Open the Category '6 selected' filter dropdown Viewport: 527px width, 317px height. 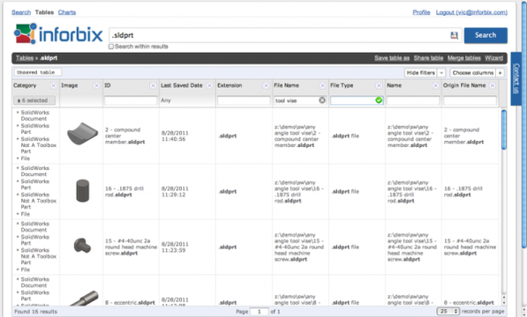click(34, 100)
